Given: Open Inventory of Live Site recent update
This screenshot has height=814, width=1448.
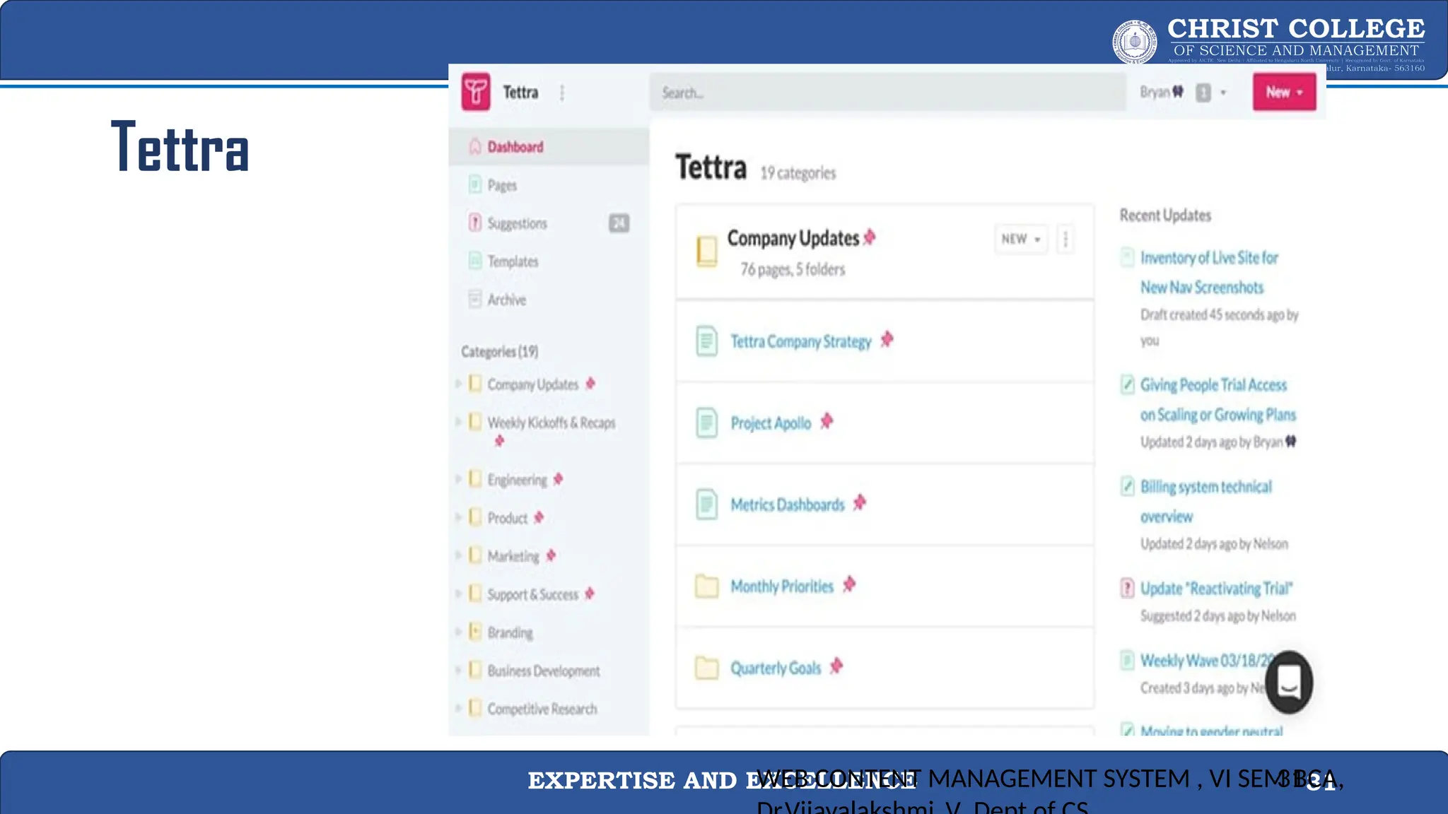Looking at the screenshot, I should pos(1210,273).
